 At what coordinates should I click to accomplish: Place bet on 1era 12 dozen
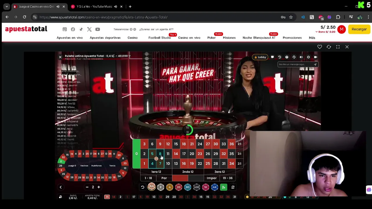(x=156, y=172)
